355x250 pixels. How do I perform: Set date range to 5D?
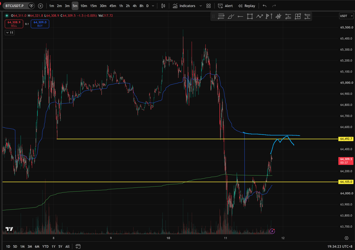tap(15, 246)
